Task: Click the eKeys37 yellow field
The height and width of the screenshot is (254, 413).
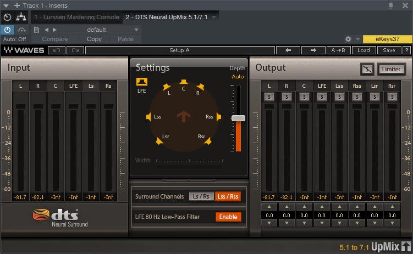Action: point(388,39)
